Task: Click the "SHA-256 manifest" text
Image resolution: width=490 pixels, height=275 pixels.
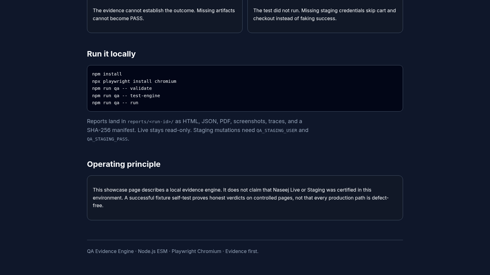Action: click(x=111, y=130)
